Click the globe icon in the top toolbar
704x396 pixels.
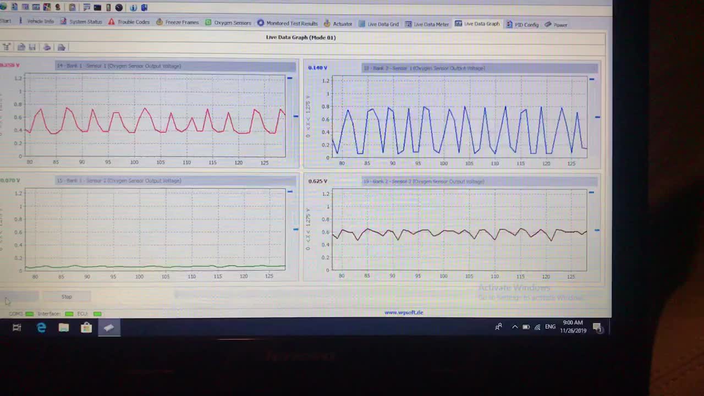click(x=3, y=7)
